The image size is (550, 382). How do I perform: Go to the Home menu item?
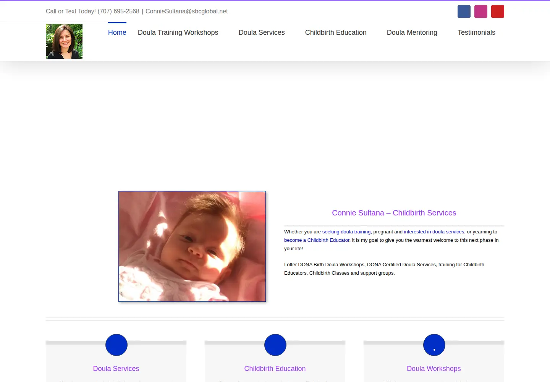[x=117, y=32]
